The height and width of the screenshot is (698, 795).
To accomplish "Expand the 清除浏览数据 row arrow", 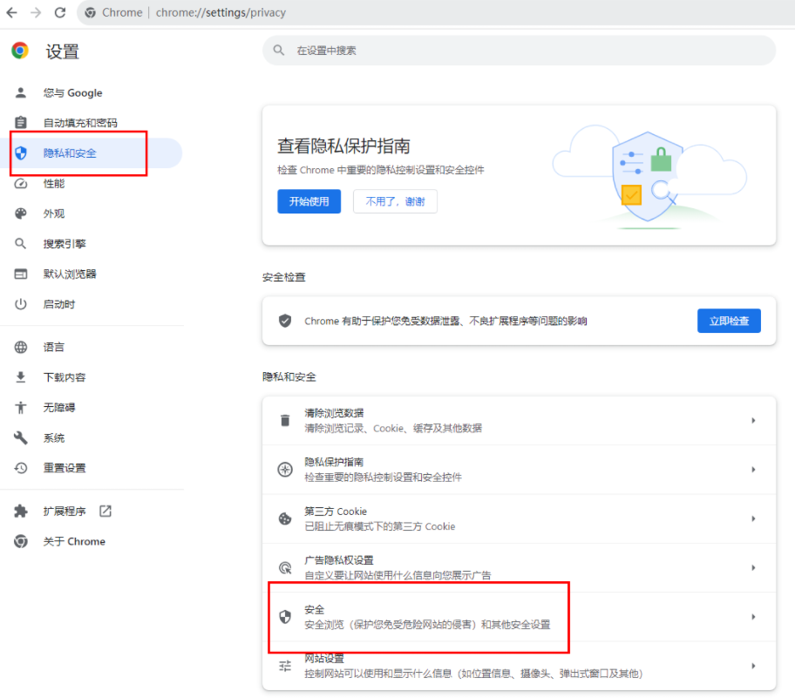I will (753, 420).
